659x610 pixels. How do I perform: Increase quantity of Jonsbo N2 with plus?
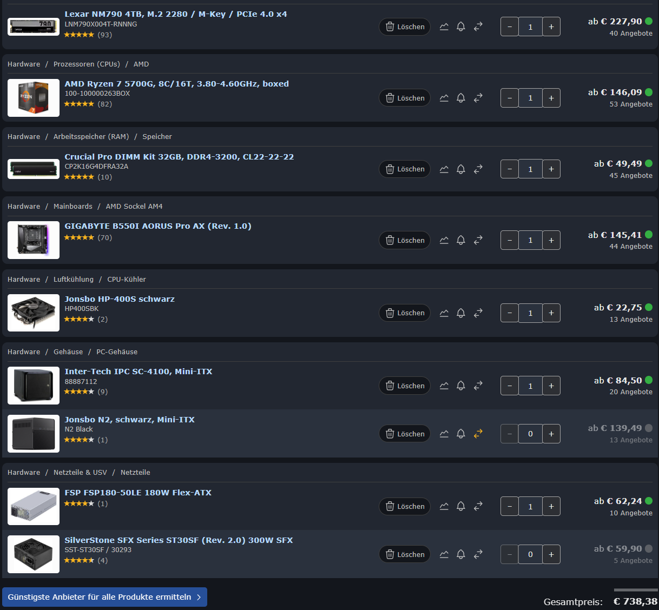tap(551, 434)
